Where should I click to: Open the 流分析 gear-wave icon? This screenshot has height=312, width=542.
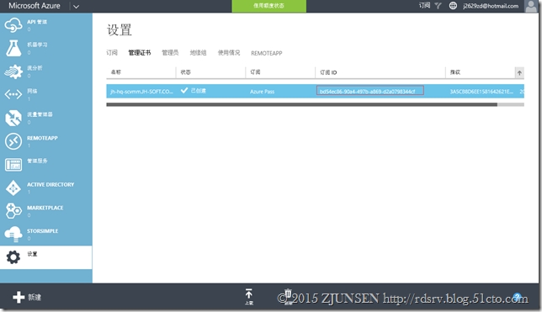[13, 71]
